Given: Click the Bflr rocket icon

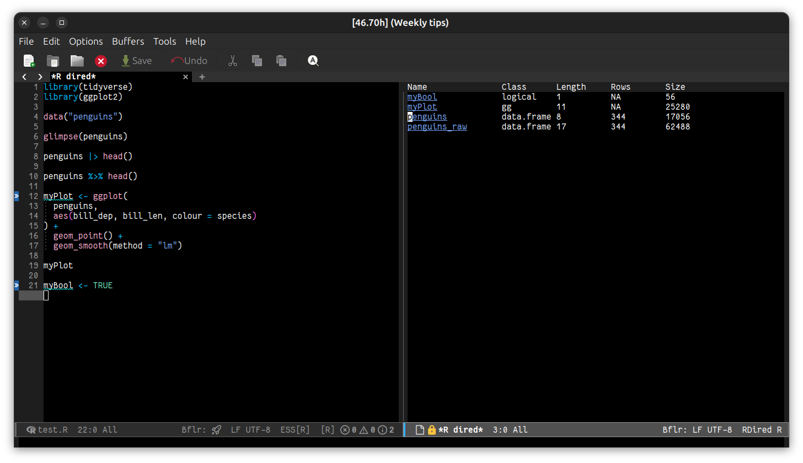Looking at the screenshot, I should coord(217,430).
